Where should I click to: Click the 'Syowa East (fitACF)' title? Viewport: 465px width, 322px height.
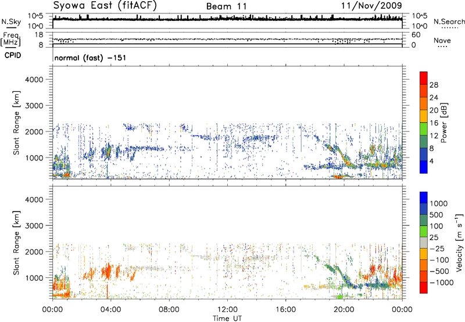(x=105, y=5)
